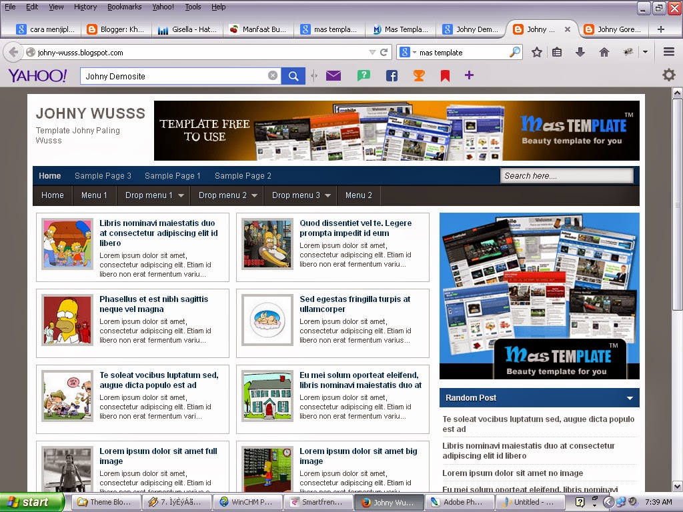Click Menu 2 in the dark navigation bar
The width and height of the screenshot is (683, 512).
tap(358, 195)
